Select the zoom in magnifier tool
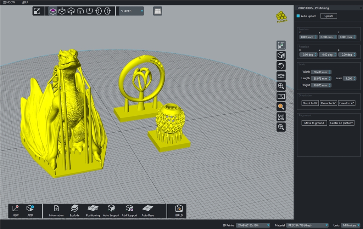This screenshot has height=229, width=363. coord(281,86)
